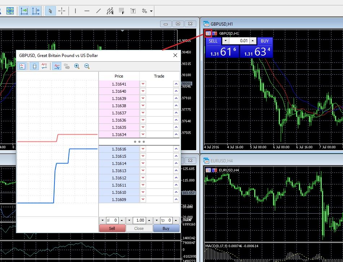Activate the GBPUSD,H1 chart title bar
Screen dimensions: 343x262
tap(272, 24)
